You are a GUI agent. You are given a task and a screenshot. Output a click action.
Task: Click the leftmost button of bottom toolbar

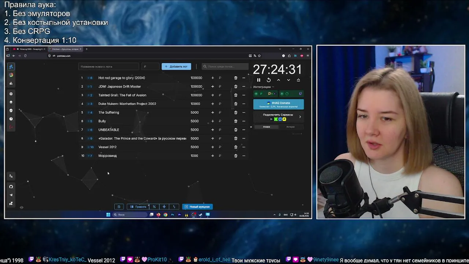coord(119,207)
